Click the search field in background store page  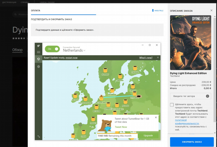pyautogui.click(x=20, y=14)
